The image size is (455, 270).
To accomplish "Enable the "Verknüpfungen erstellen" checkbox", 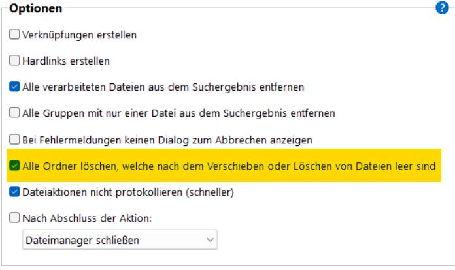I will (x=14, y=35).
